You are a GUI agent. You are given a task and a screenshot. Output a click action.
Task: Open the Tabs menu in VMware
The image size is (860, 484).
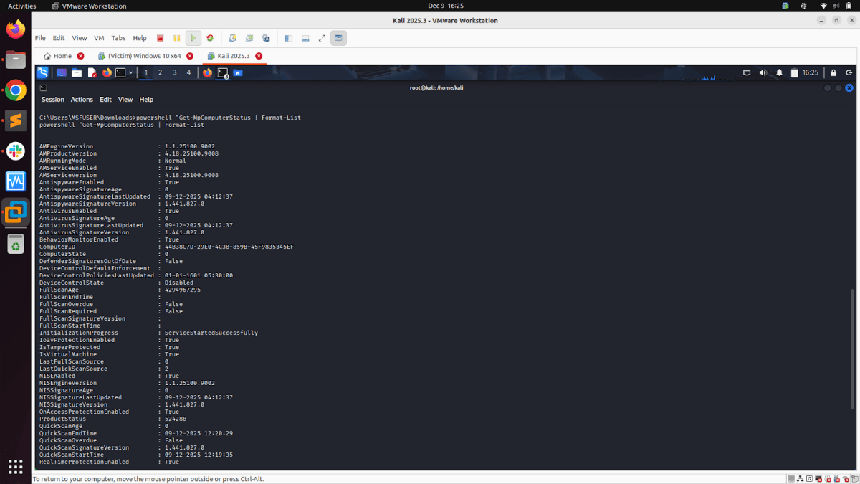(x=118, y=38)
